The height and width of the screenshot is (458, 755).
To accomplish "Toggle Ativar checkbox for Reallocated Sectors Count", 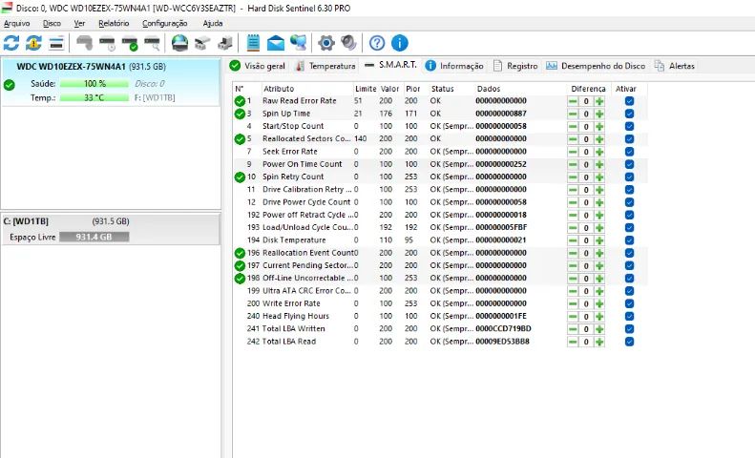I will tap(629, 139).
